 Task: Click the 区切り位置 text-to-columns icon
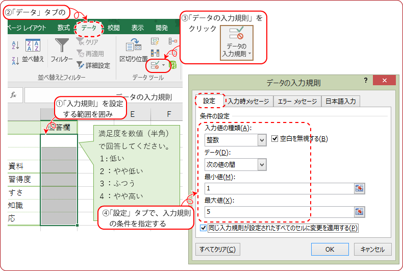coord(133,50)
